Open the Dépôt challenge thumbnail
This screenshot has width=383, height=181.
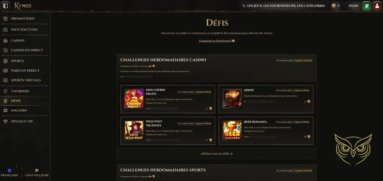[232, 99]
